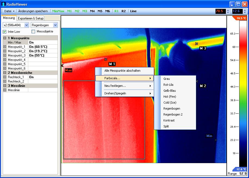This screenshot has height=178, width=249.
Task: Click Änderungen speichern button
Action: (x=33, y=11)
